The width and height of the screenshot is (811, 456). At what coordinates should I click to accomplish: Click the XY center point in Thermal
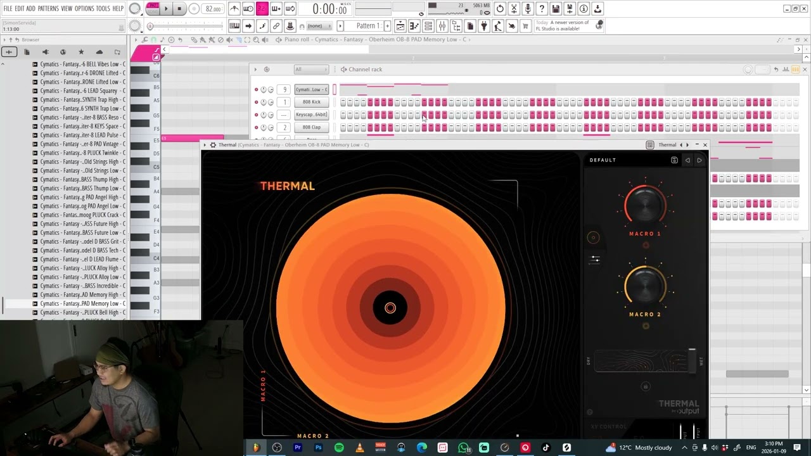390,308
